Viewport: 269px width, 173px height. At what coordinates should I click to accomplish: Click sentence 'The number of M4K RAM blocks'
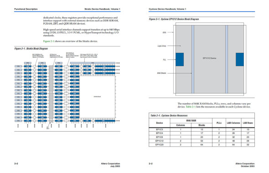(x=214, y=105)
